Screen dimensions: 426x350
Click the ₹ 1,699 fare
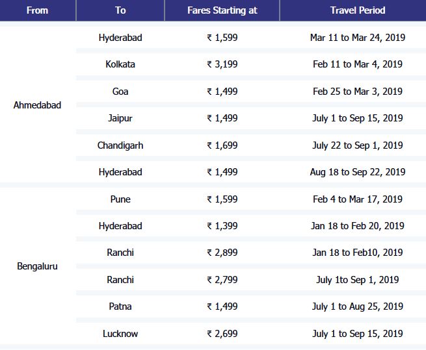coord(222,145)
